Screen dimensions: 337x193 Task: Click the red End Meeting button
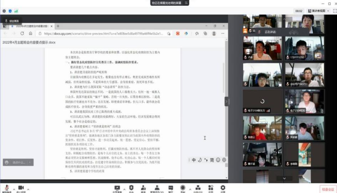[x=327, y=189]
